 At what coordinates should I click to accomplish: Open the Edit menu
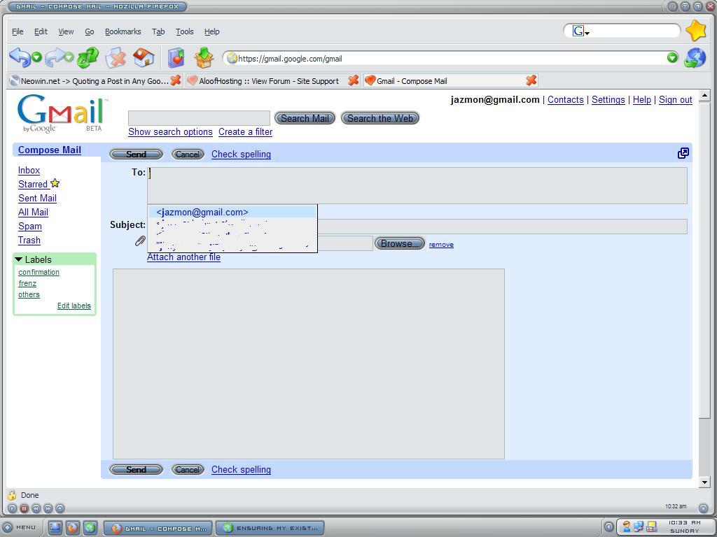(41, 31)
